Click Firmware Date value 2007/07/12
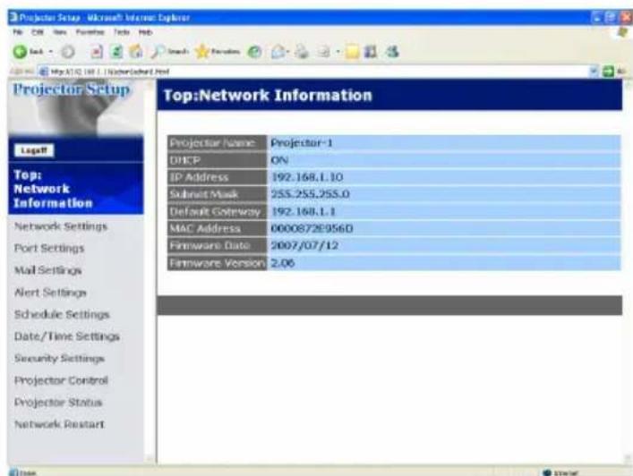This screenshot has width=633, height=476. pyautogui.click(x=304, y=246)
